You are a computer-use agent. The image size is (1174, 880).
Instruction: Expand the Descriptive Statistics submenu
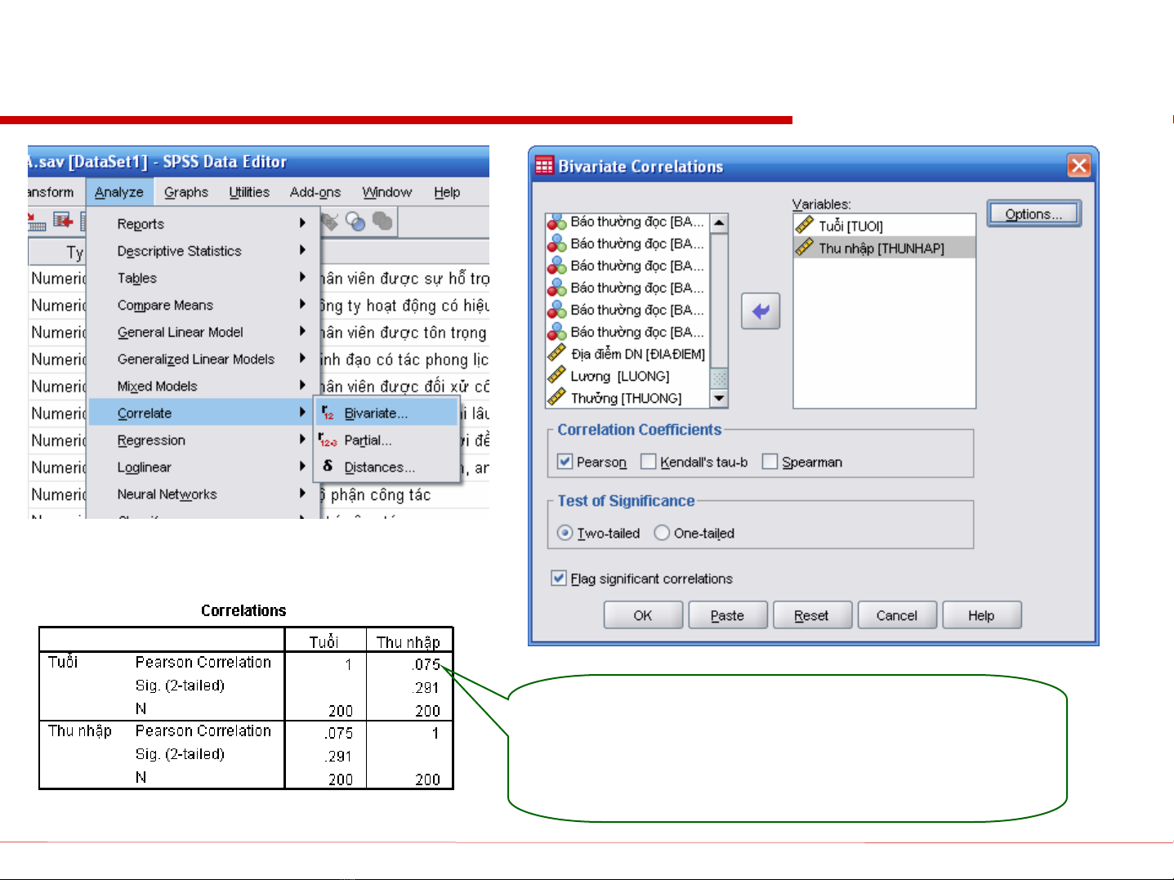[179, 251]
